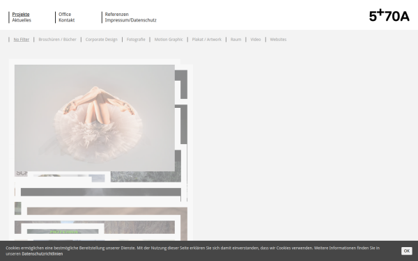Filter projects by Plakat / Artwork

click(x=207, y=40)
